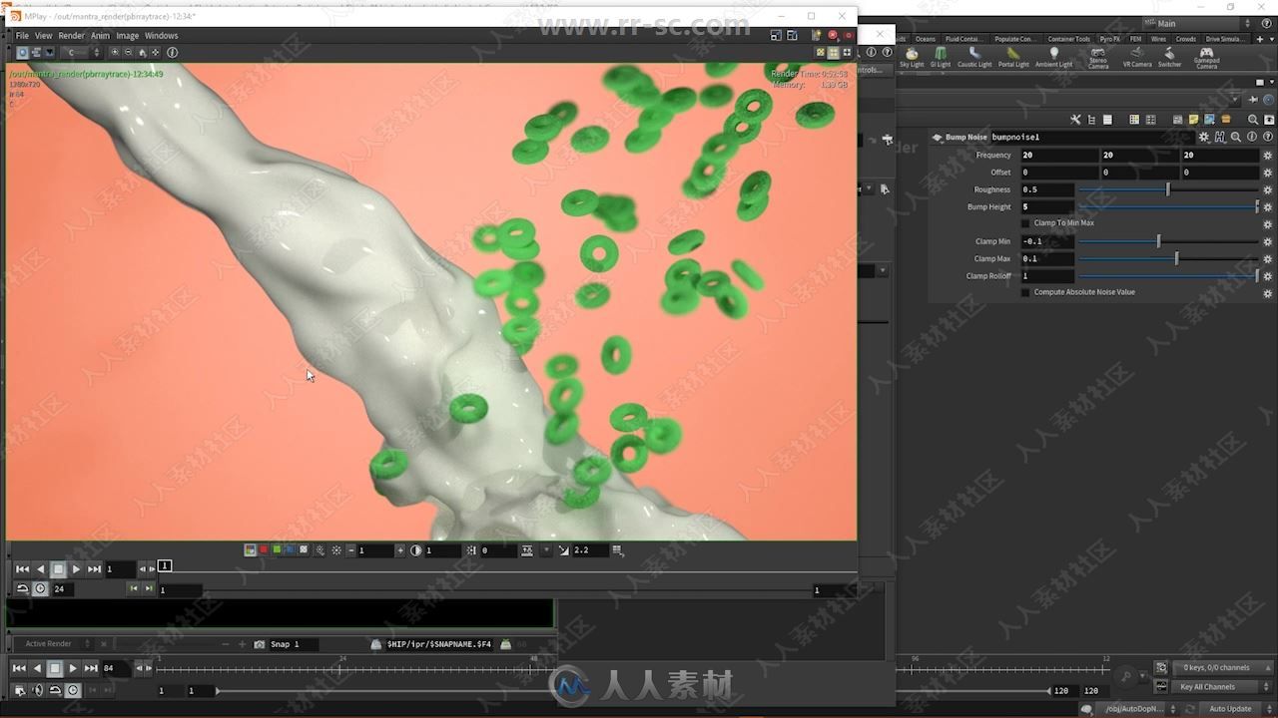Image resolution: width=1278 pixels, height=718 pixels.
Task: Switch to the Oceans shelf tab
Action: (x=926, y=39)
